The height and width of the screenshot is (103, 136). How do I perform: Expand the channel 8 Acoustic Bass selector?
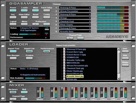coord(90,31)
